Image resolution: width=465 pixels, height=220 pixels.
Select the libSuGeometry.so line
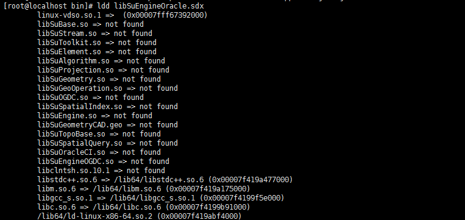tap(99, 79)
